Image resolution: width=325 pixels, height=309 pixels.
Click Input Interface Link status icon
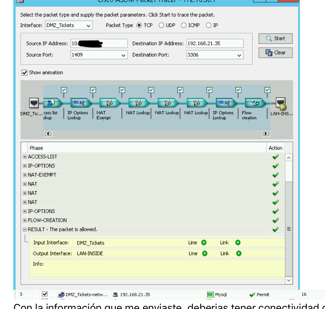pos(238,243)
